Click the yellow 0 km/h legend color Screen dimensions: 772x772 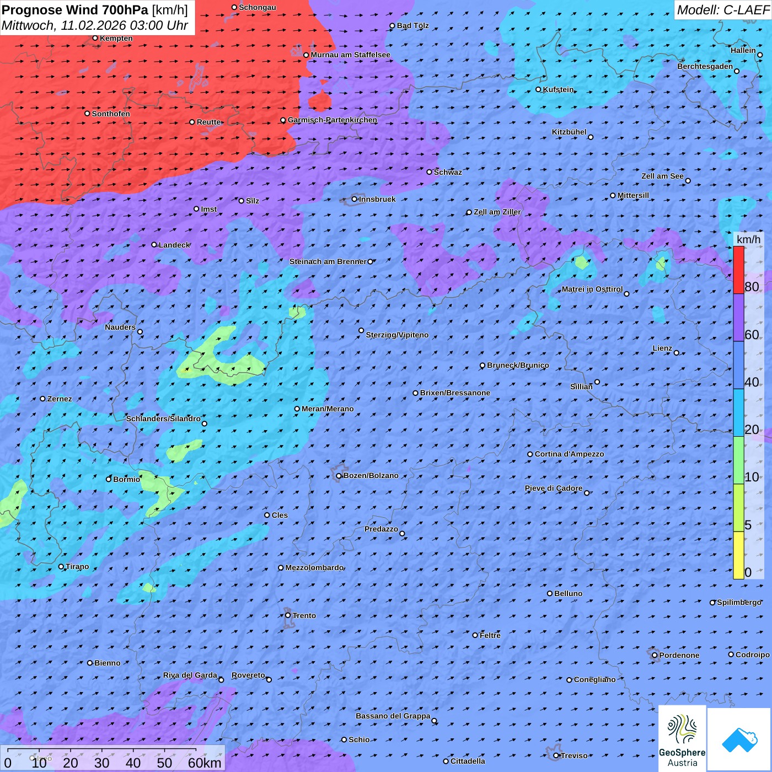(738, 555)
